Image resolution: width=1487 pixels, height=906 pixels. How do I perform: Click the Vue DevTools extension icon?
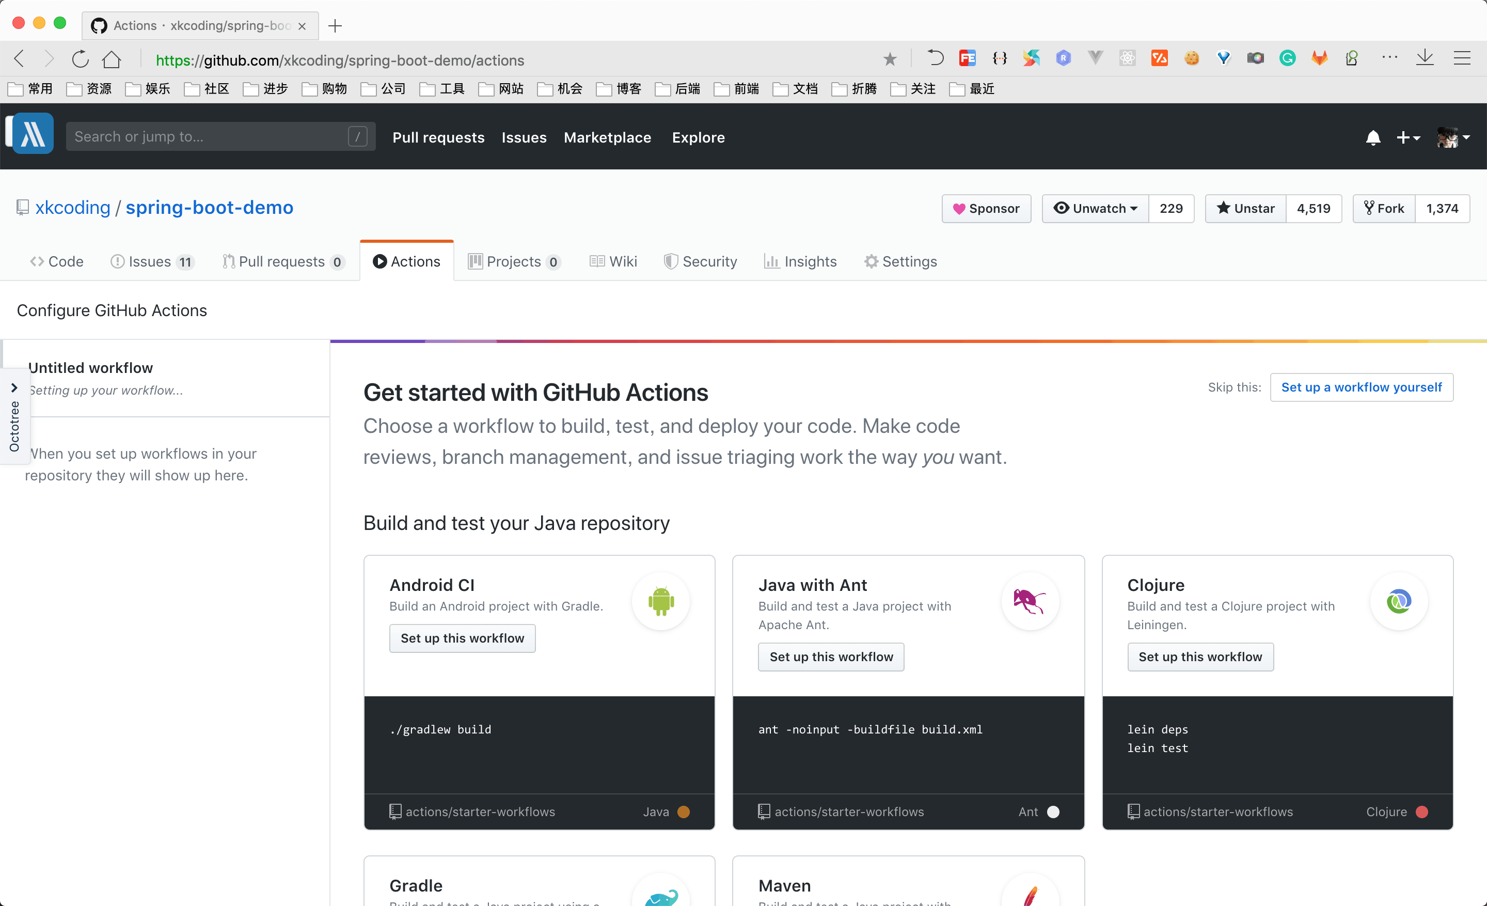(x=1095, y=58)
